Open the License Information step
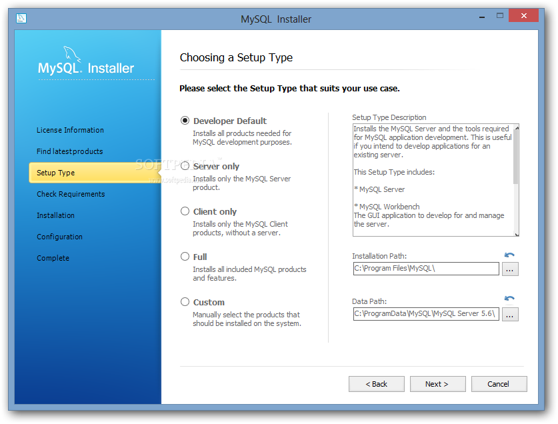The height and width of the screenshot is (424, 558). [x=70, y=130]
